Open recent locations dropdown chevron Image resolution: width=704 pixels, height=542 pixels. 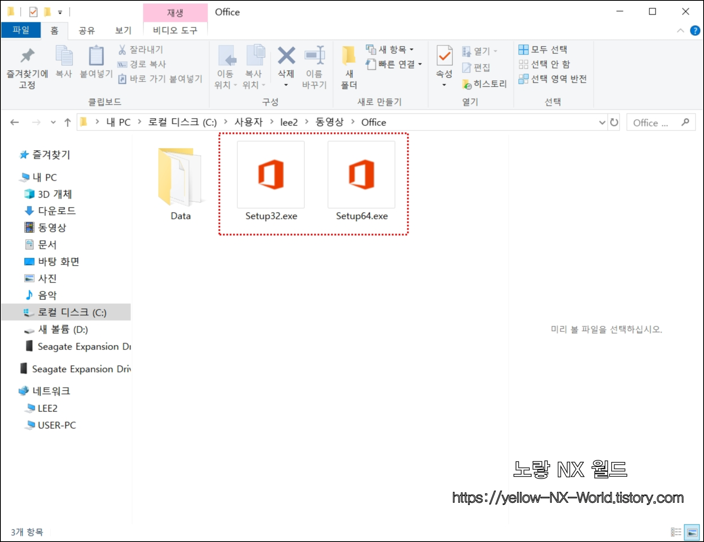[53, 122]
